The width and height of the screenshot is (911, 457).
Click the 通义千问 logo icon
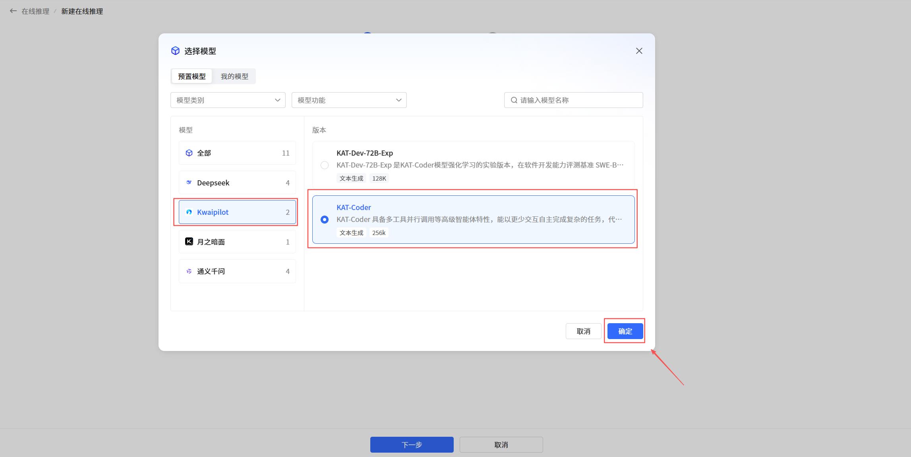[x=189, y=271]
